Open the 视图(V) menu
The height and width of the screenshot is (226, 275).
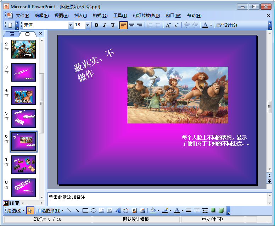pyautogui.click(x=61, y=16)
